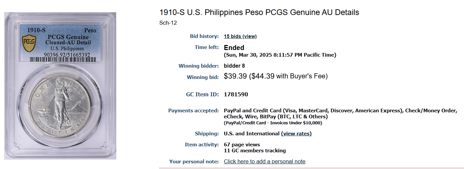This screenshot has height=169, width=464.
Task: Click the "Sch-12" subtitle text
Action: [x=168, y=23]
